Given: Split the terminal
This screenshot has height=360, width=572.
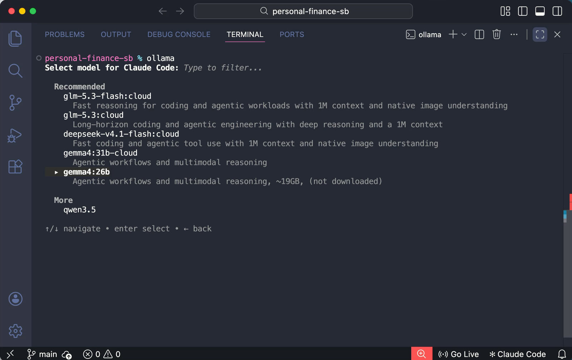Looking at the screenshot, I should click(479, 34).
